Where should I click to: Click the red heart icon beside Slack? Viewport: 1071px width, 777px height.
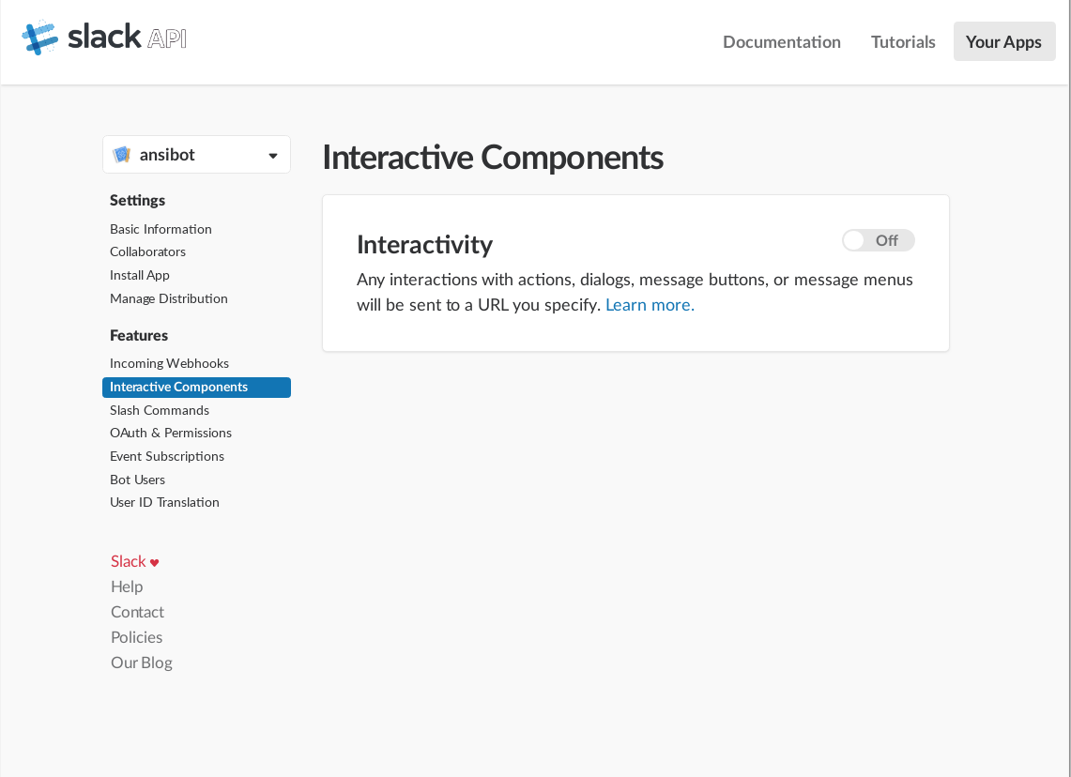(x=155, y=563)
